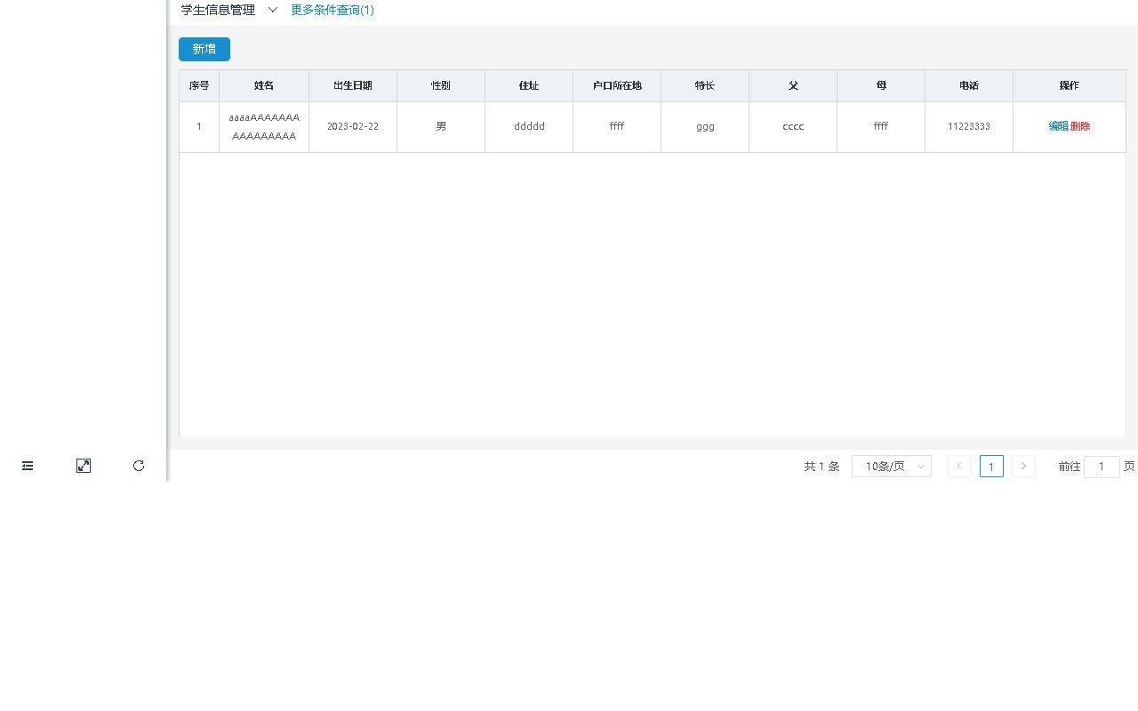This screenshot has height=711, width=1138.
Task: Click 删除 for row 1
Action: [1080, 126]
